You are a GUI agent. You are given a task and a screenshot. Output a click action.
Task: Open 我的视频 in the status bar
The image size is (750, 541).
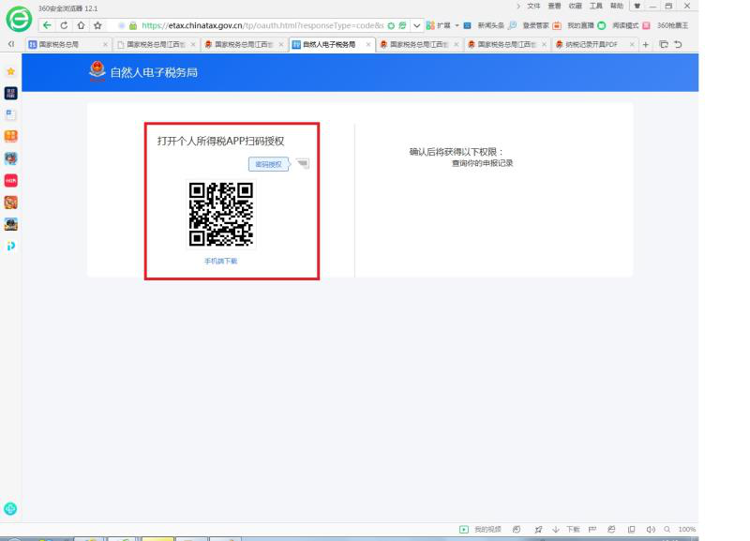pos(481,529)
